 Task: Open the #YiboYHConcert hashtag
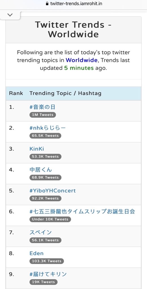tap(53, 191)
